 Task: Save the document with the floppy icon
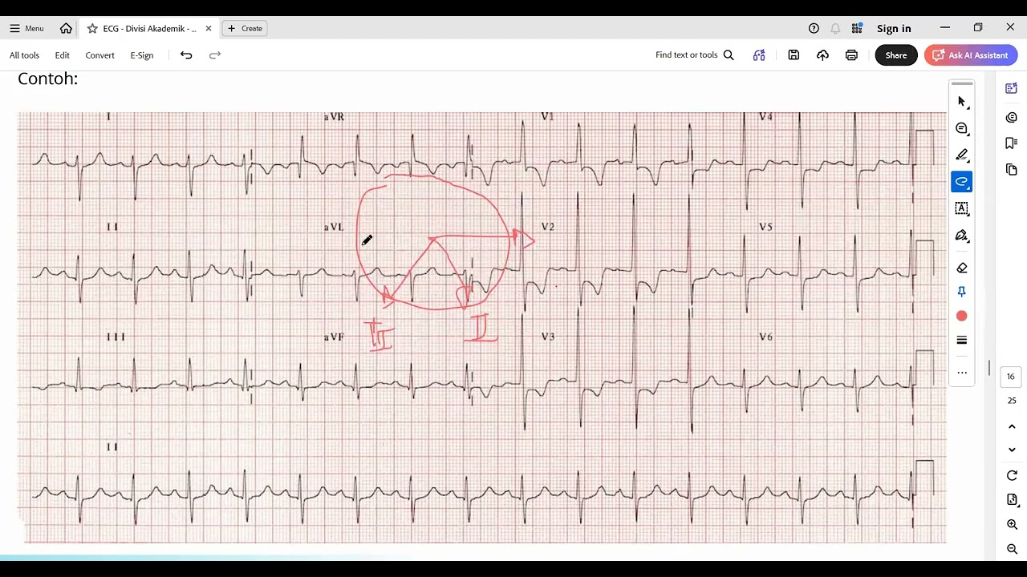794,55
